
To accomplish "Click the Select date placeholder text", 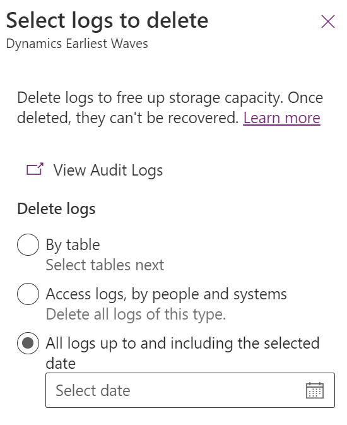I will pyautogui.click(x=93, y=390).
